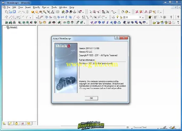Viewport: 182px width, 131px height.
Task: Click the Version 2011.6.113.180 text
Action: [89, 48]
